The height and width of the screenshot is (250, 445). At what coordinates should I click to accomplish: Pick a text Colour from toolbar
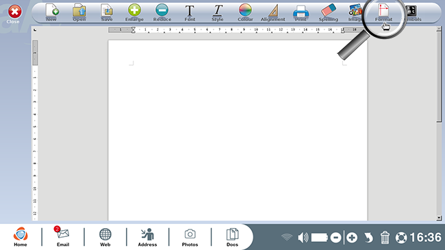[x=245, y=12]
